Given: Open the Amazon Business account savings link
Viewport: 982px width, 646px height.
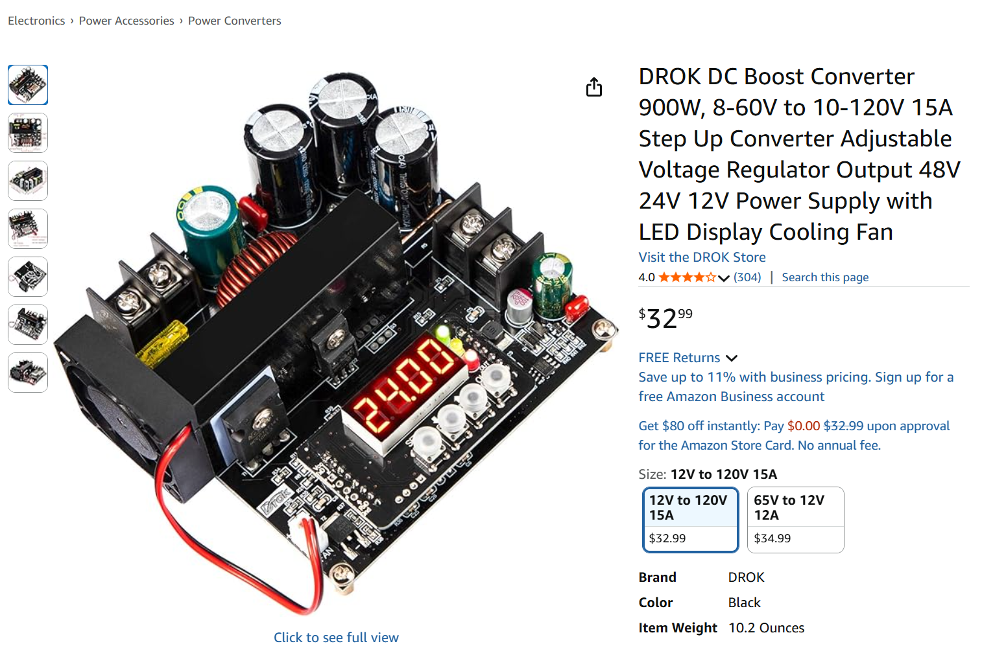Looking at the screenshot, I should click(x=796, y=387).
